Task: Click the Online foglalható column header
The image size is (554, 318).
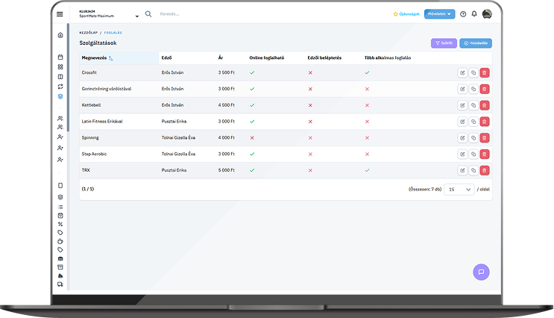Action: 267,58
